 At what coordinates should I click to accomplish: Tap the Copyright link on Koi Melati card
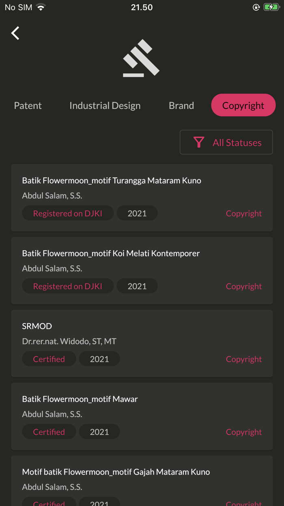point(243,286)
